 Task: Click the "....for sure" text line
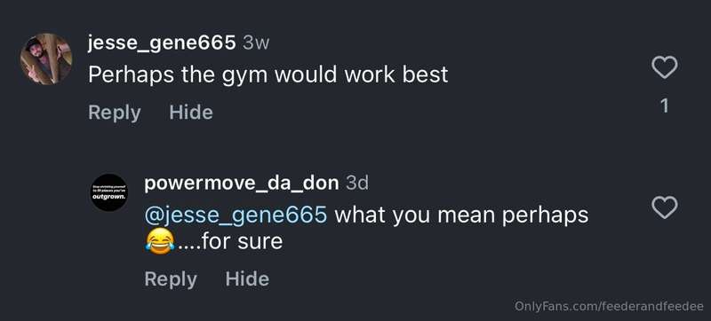[x=230, y=241]
